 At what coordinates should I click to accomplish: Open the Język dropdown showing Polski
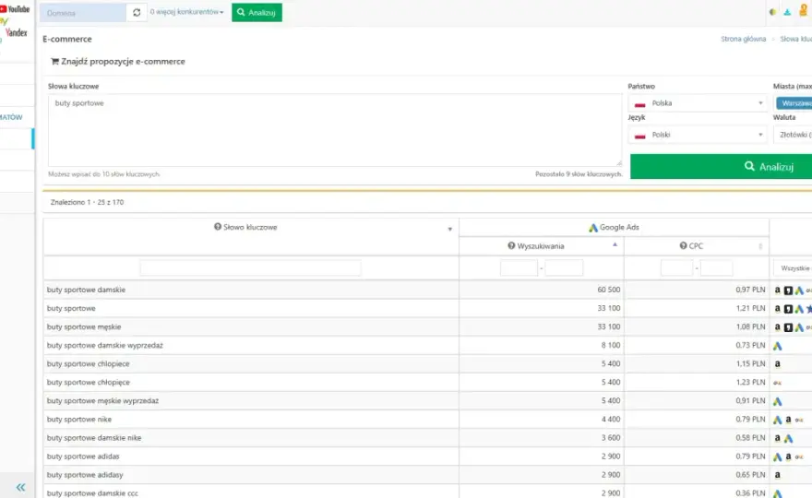point(697,135)
